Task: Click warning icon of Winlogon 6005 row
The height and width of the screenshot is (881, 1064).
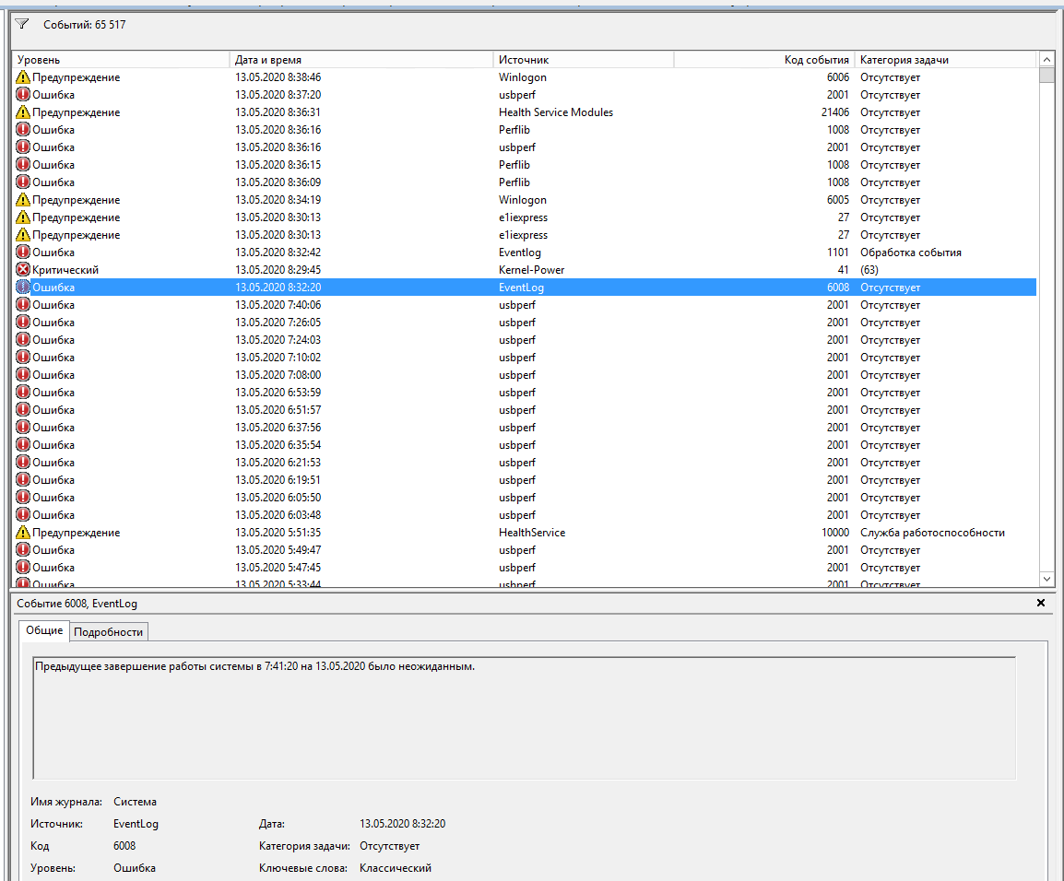Action: pyautogui.click(x=23, y=200)
